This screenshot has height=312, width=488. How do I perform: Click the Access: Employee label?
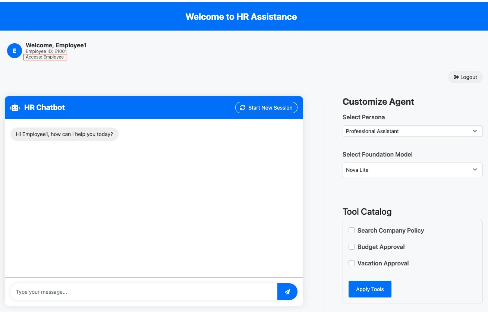[45, 57]
